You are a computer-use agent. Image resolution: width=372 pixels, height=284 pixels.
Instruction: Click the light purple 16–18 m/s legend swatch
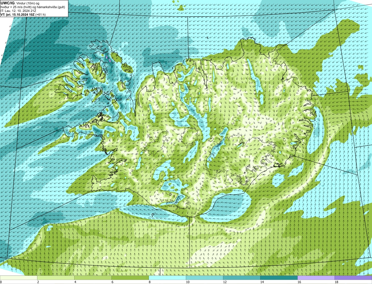pos(316,278)
